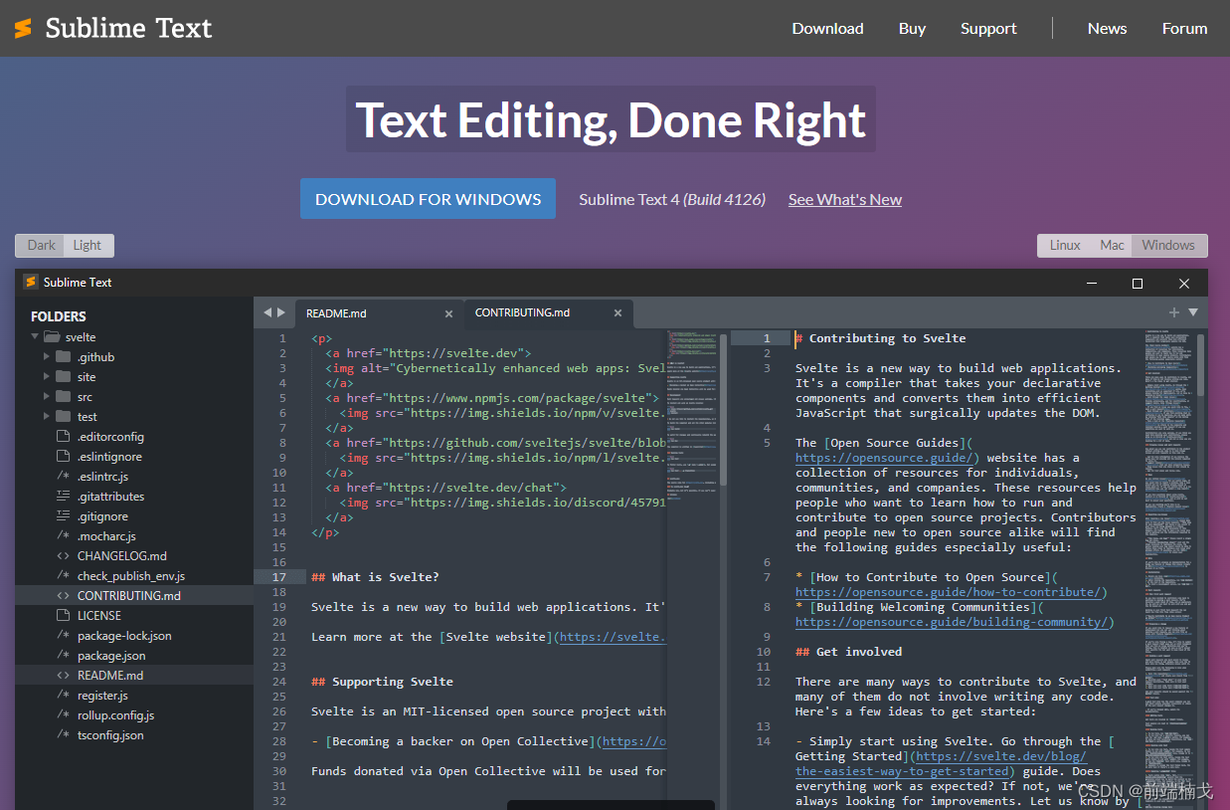Show the Linux screenshot

coord(1065,245)
